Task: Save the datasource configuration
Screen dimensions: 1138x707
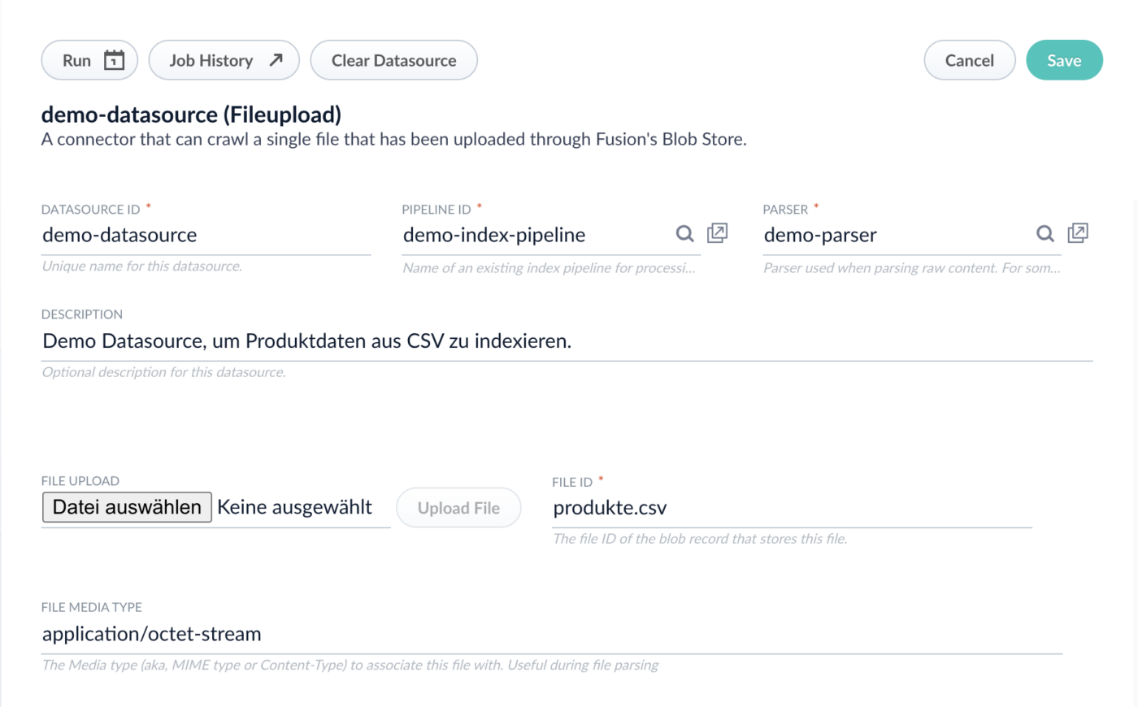Action: (1064, 60)
